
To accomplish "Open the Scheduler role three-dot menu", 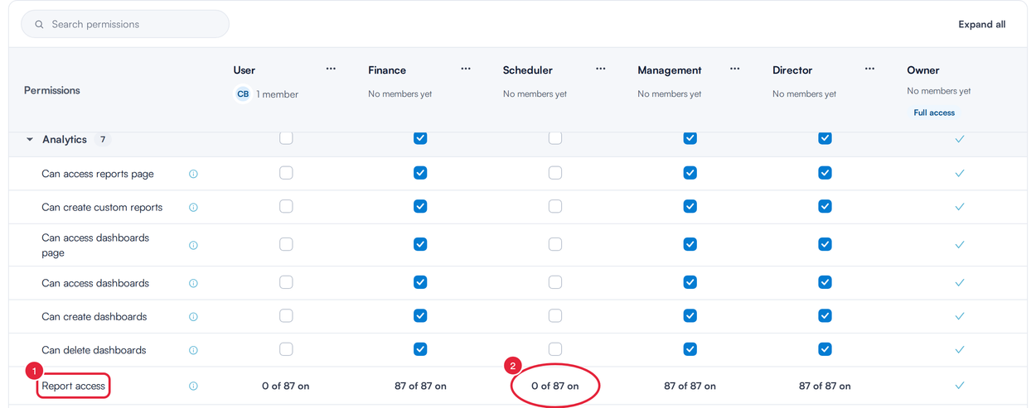I will 600,69.
